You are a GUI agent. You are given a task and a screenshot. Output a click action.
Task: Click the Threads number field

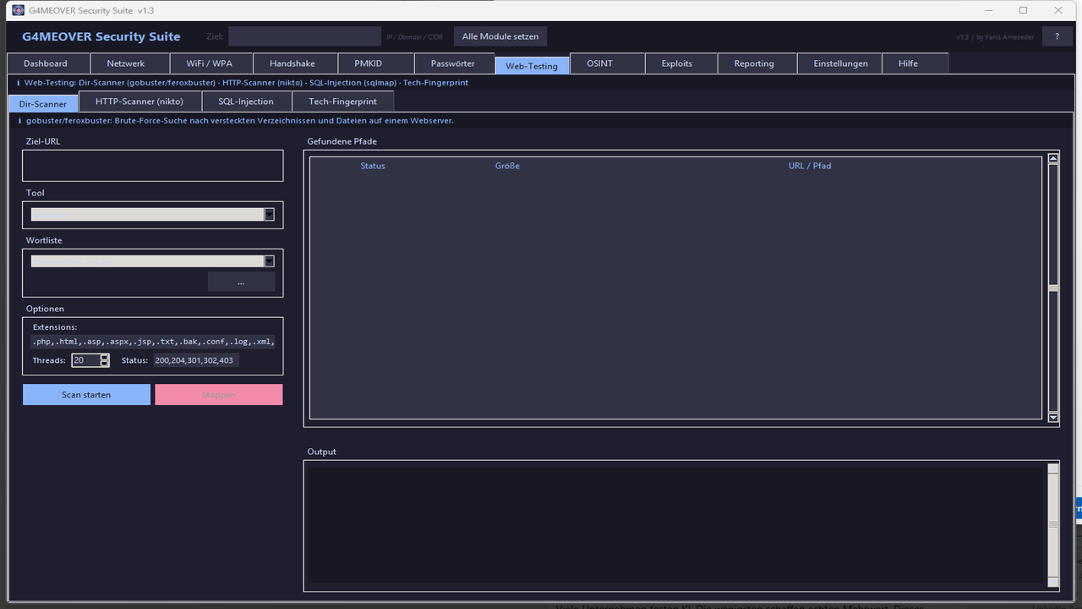[85, 360]
